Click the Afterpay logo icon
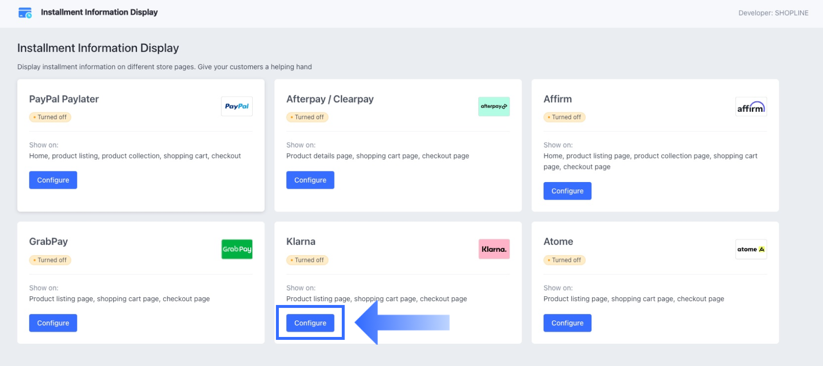 pos(494,107)
